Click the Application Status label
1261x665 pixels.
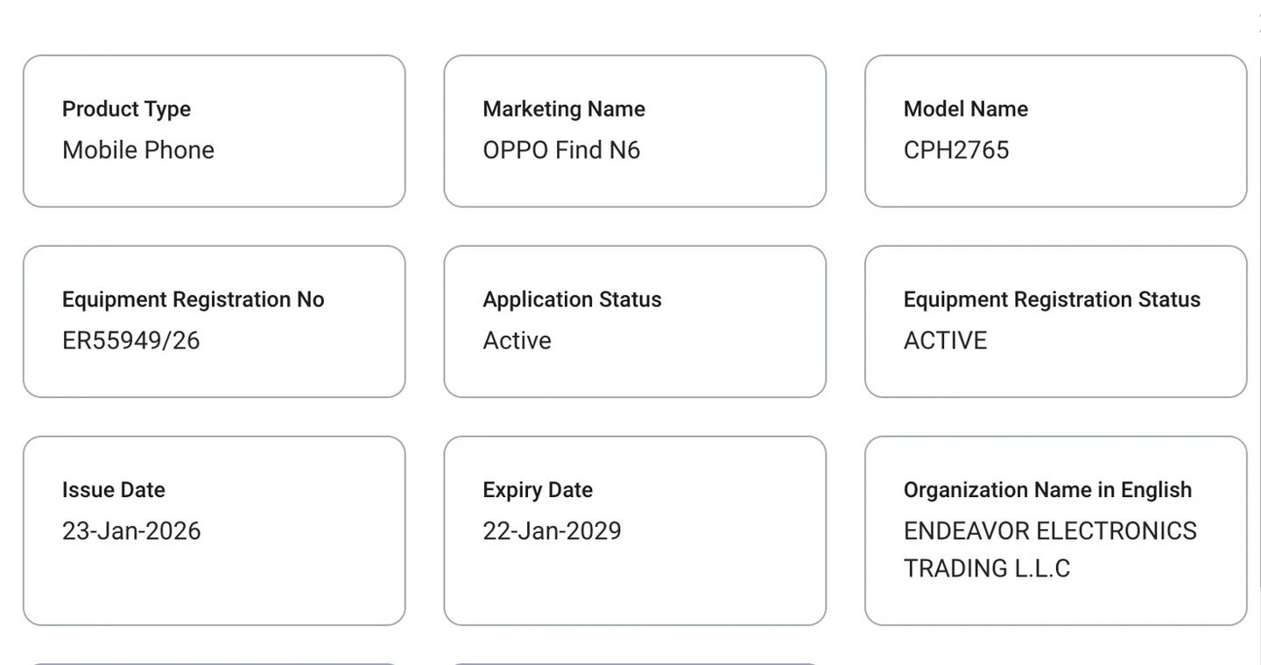pyautogui.click(x=572, y=300)
